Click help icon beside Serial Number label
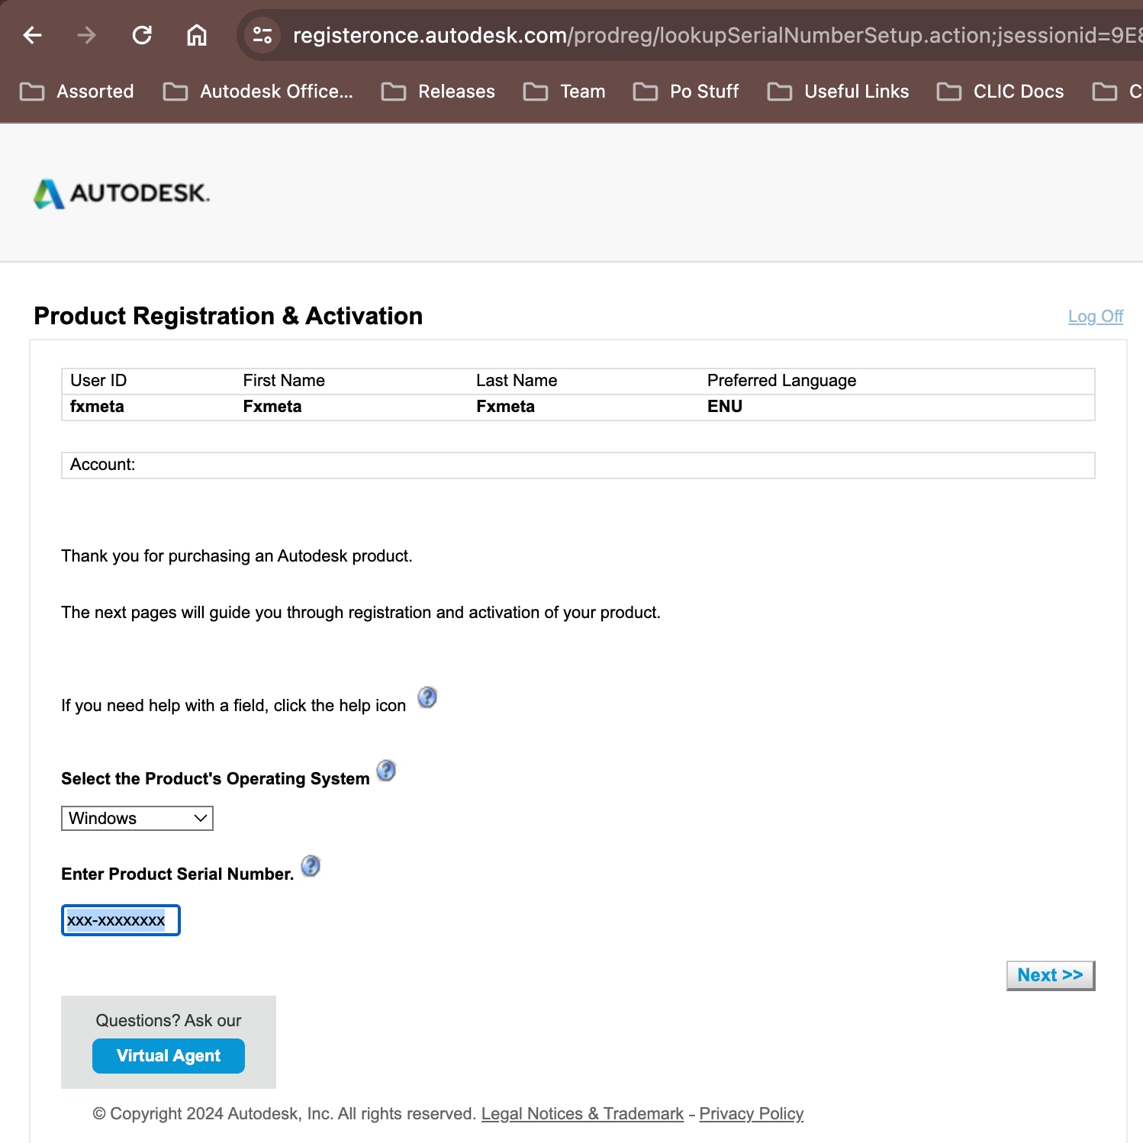The width and height of the screenshot is (1143, 1143). click(311, 866)
